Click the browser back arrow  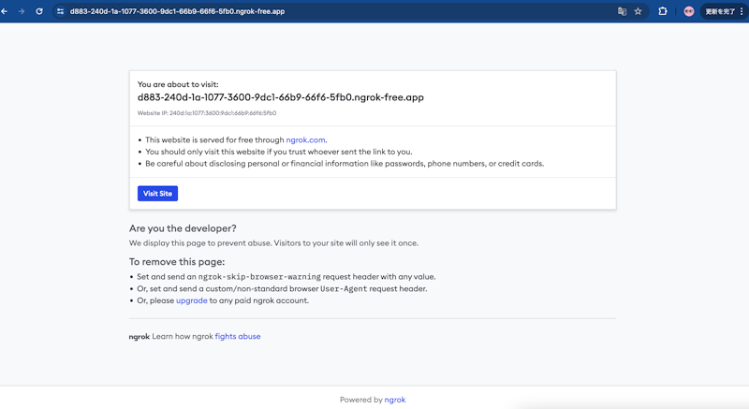coord(5,11)
